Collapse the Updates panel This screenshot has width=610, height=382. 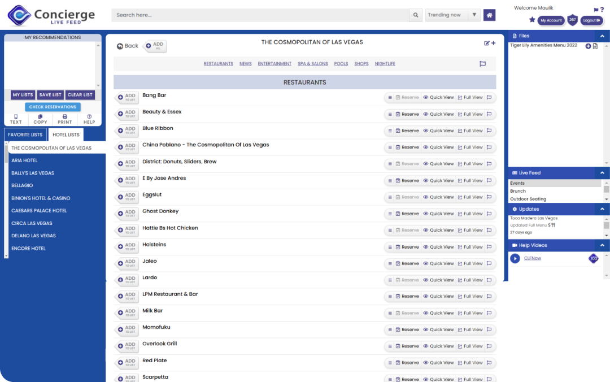[602, 209]
